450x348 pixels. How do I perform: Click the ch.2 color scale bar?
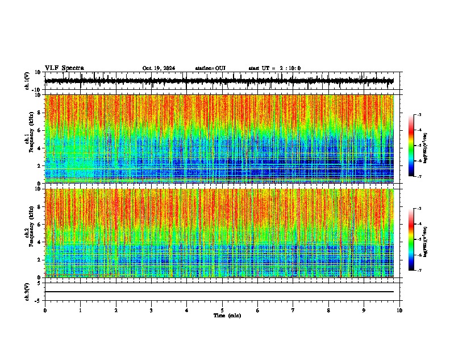point(411,239)
